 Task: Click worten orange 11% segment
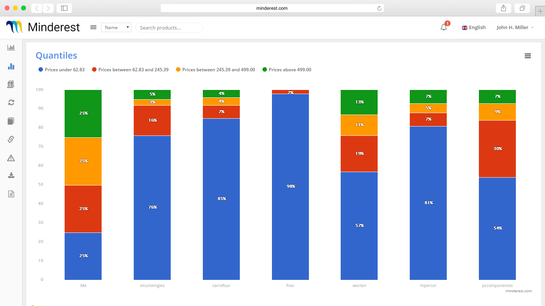[x=359, y=125]
